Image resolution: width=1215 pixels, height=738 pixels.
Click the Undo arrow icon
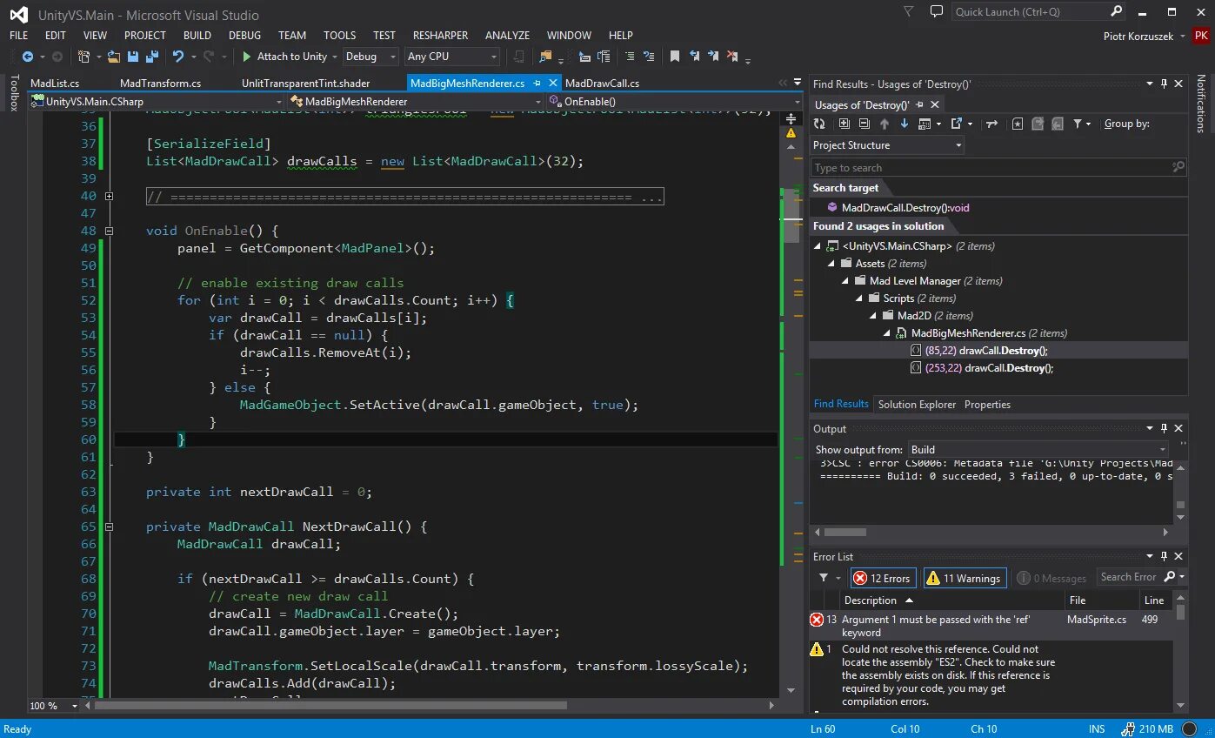(x=178, y=57)
